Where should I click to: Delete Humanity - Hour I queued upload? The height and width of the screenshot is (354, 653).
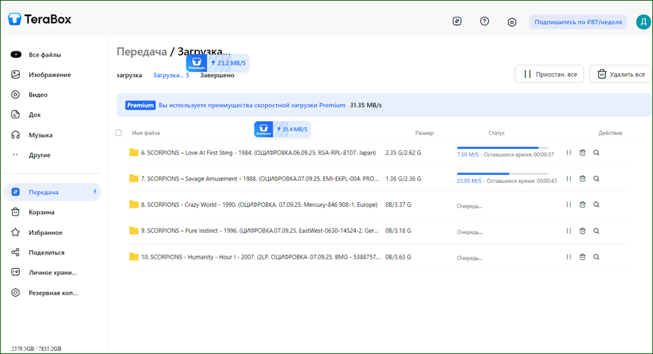(582, 257)
